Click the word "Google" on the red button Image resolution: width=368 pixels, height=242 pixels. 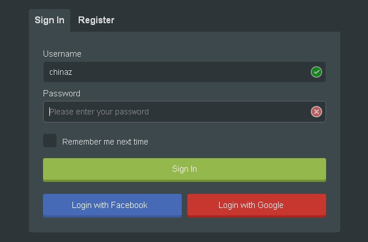[269, 205]
